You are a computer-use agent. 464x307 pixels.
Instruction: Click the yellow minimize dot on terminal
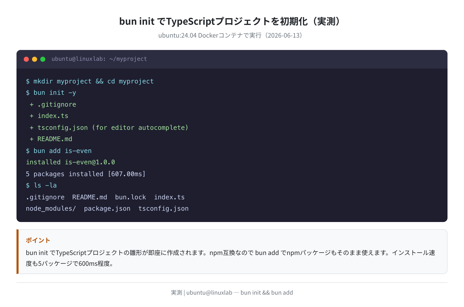tap(35, 59)
